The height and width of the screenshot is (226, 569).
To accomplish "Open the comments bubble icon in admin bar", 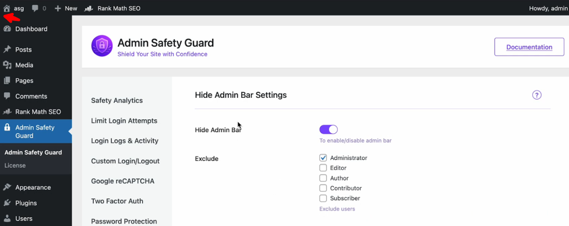I will pyautogui.click(x=36, y=8).
